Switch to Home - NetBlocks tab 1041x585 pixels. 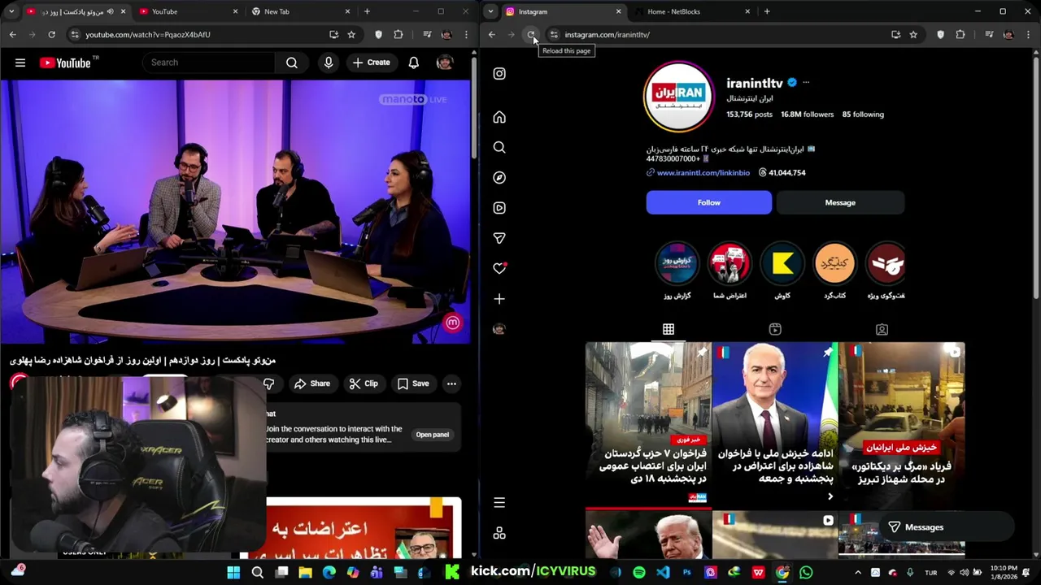pyautogui.click(x=691, y=11)
